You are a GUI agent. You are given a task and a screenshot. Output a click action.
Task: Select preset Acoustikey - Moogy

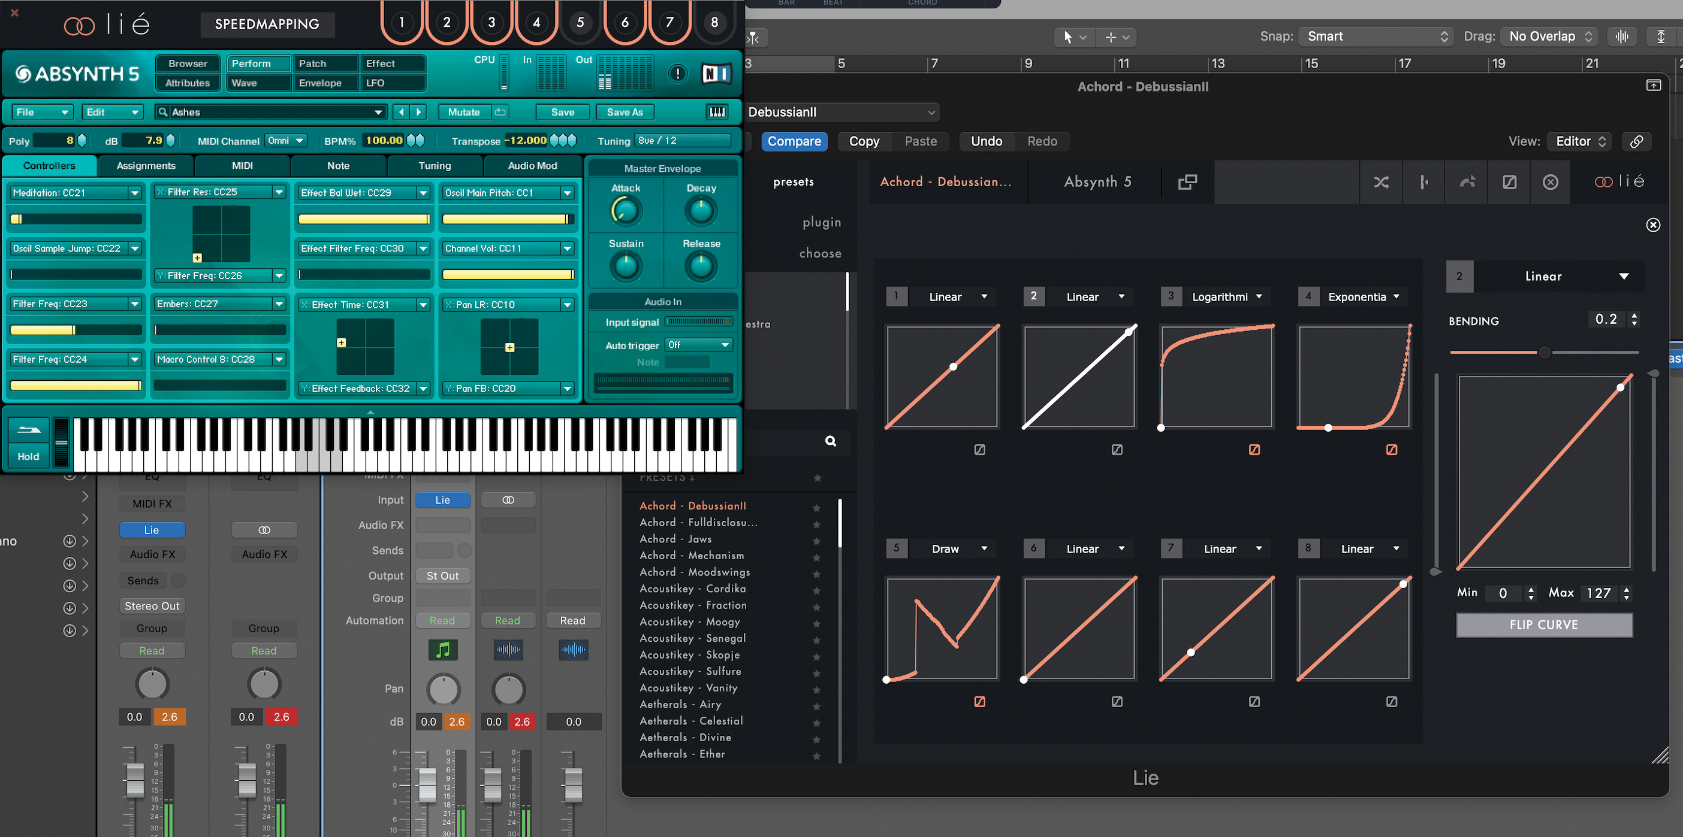click(x=689, y=621)
